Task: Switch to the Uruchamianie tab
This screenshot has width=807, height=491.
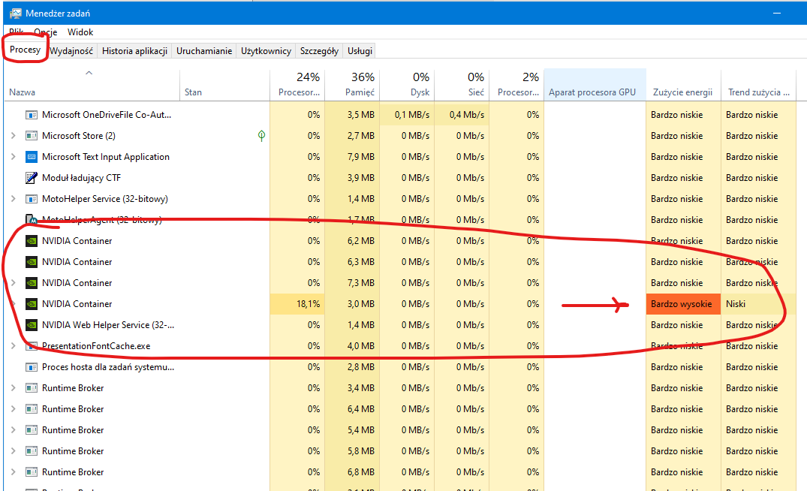Action: (203, 51)
